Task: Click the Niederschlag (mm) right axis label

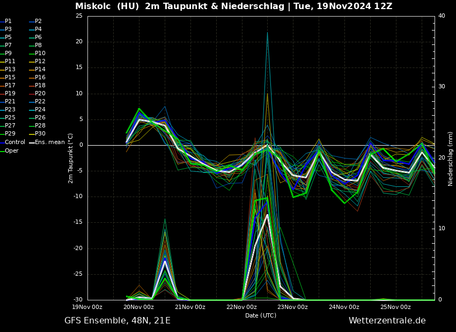Action: coord(451,159)
